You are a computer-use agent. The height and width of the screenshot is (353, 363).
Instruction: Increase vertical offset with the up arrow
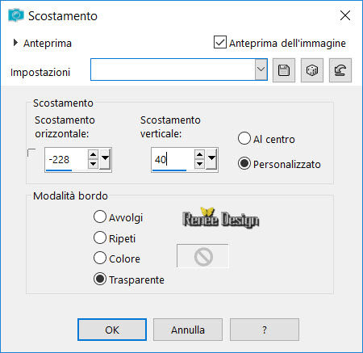coord(199,154)
